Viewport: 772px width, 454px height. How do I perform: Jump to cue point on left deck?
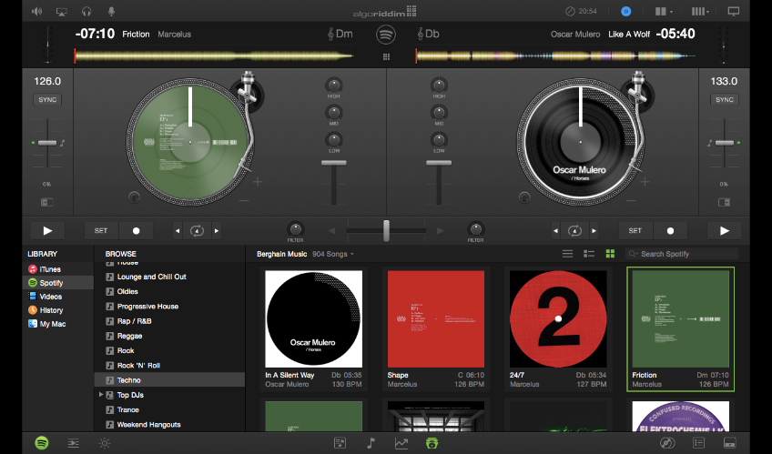click(136, 231)
